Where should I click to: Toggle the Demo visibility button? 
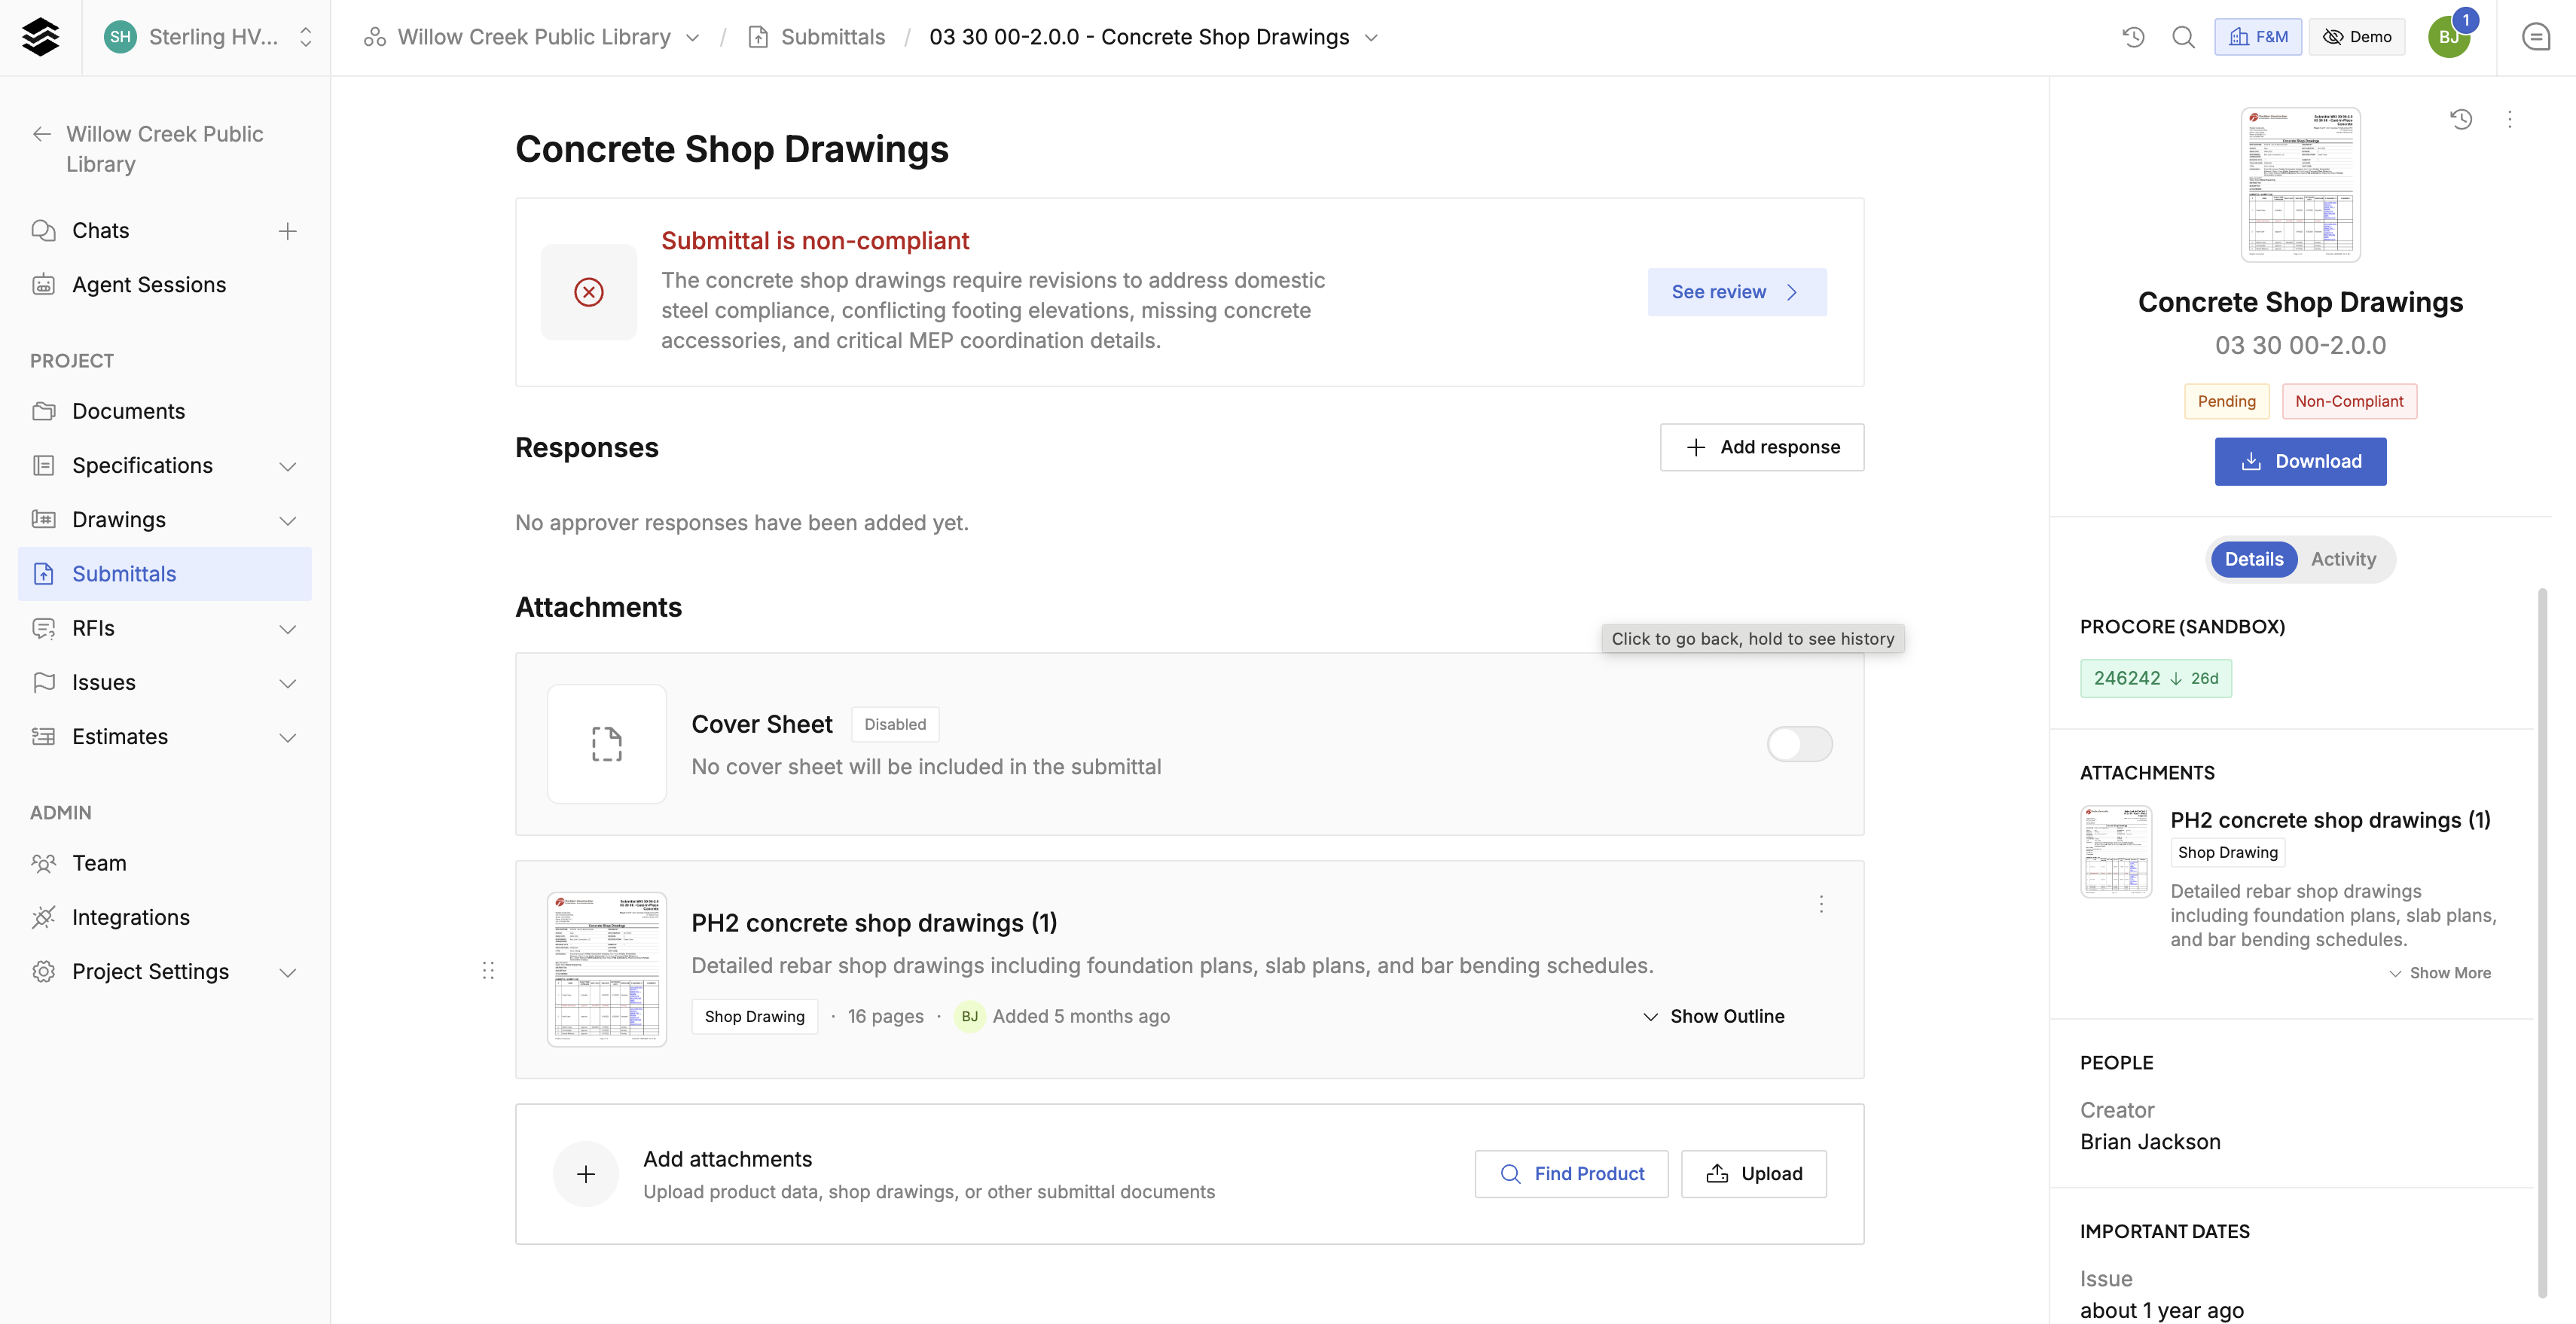point(2356,37)
